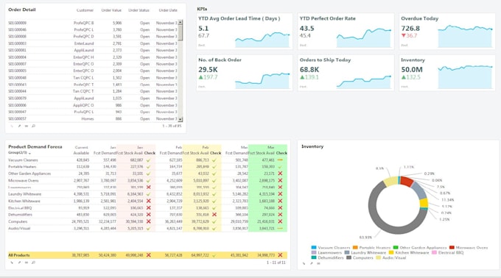Viewport: 501px width, 278px height.
Task: Click list icon under Product Demand Forecast
Action: 27,263
